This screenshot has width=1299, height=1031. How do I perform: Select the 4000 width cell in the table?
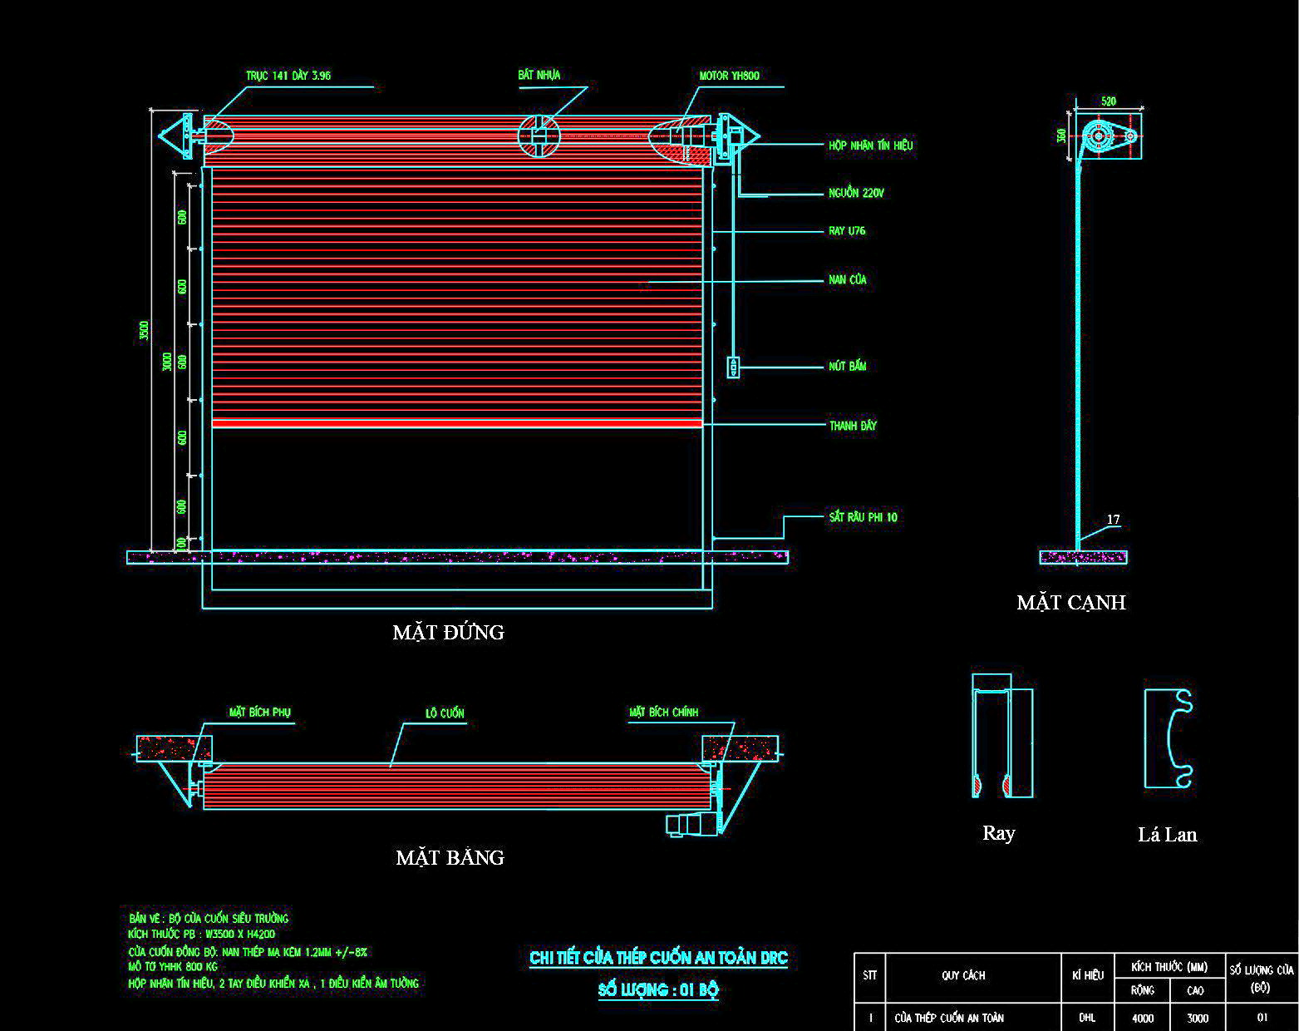coord(1143,1018)
